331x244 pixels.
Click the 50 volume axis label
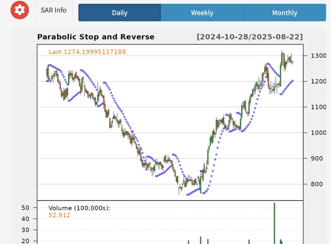(x=25, y=208)
